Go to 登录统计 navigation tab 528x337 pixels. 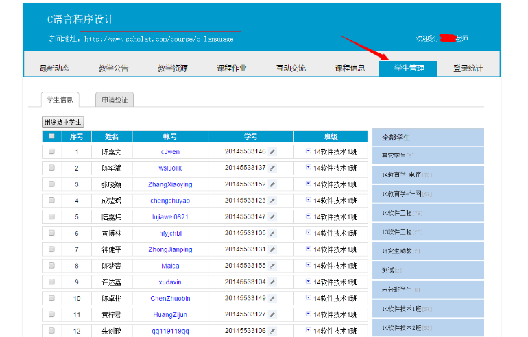click(468, 68)
